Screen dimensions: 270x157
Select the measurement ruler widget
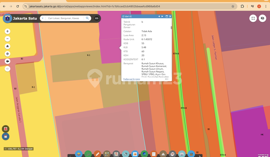(97, 154)
